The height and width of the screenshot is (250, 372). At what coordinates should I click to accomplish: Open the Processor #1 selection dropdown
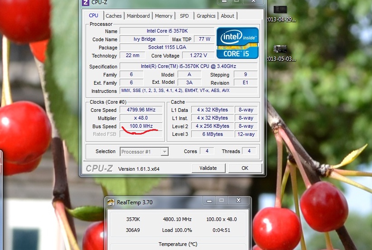(x=144, y=152)
